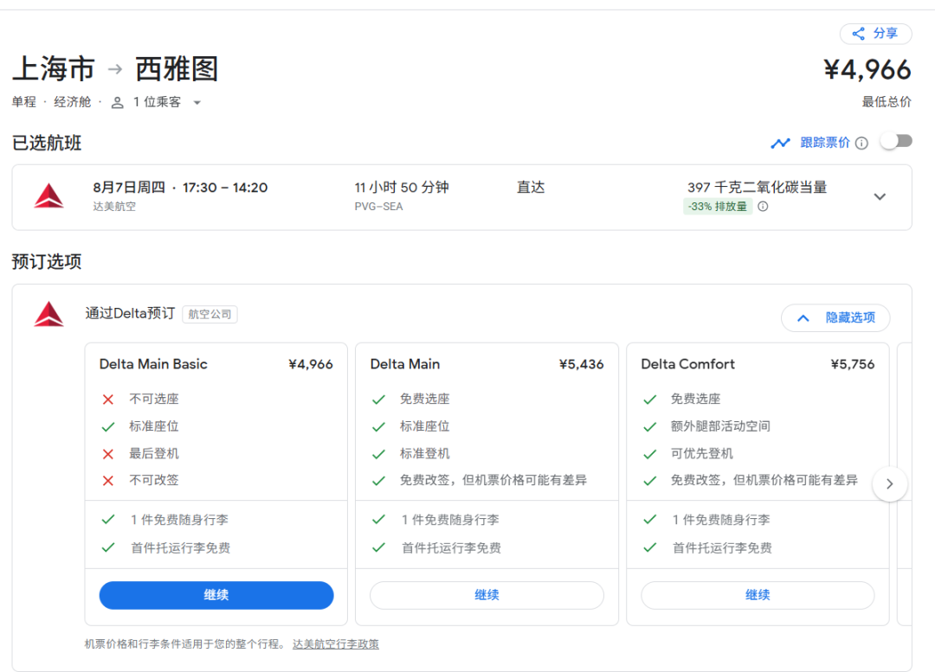Viewport: 935px width, 672px height.
Task: Click info icon beside -33% 排放量
Action: pyautogui.click(x=763, y=207)
